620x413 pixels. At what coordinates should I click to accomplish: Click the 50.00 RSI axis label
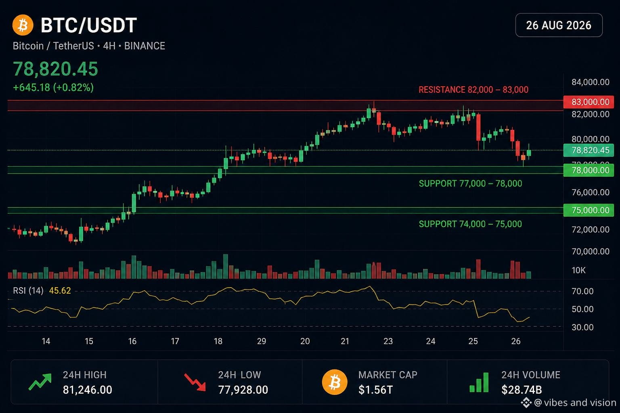click(582, 309)
